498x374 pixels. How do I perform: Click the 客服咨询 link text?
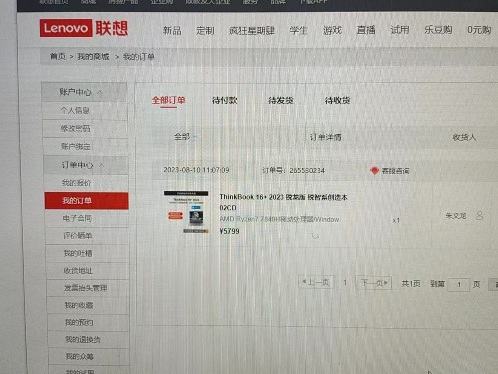coord(396,171)
